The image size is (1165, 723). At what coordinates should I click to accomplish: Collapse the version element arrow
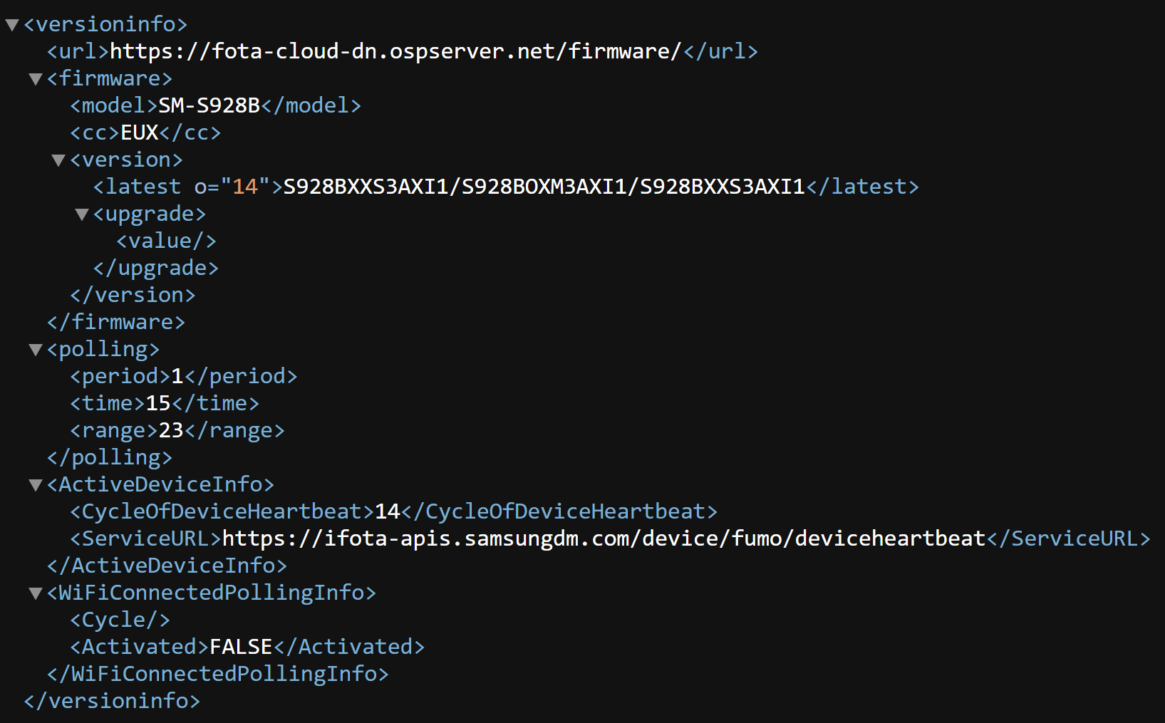tap(58, 160)
